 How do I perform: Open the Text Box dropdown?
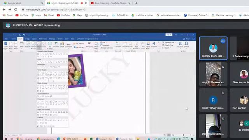pos(143,45)
